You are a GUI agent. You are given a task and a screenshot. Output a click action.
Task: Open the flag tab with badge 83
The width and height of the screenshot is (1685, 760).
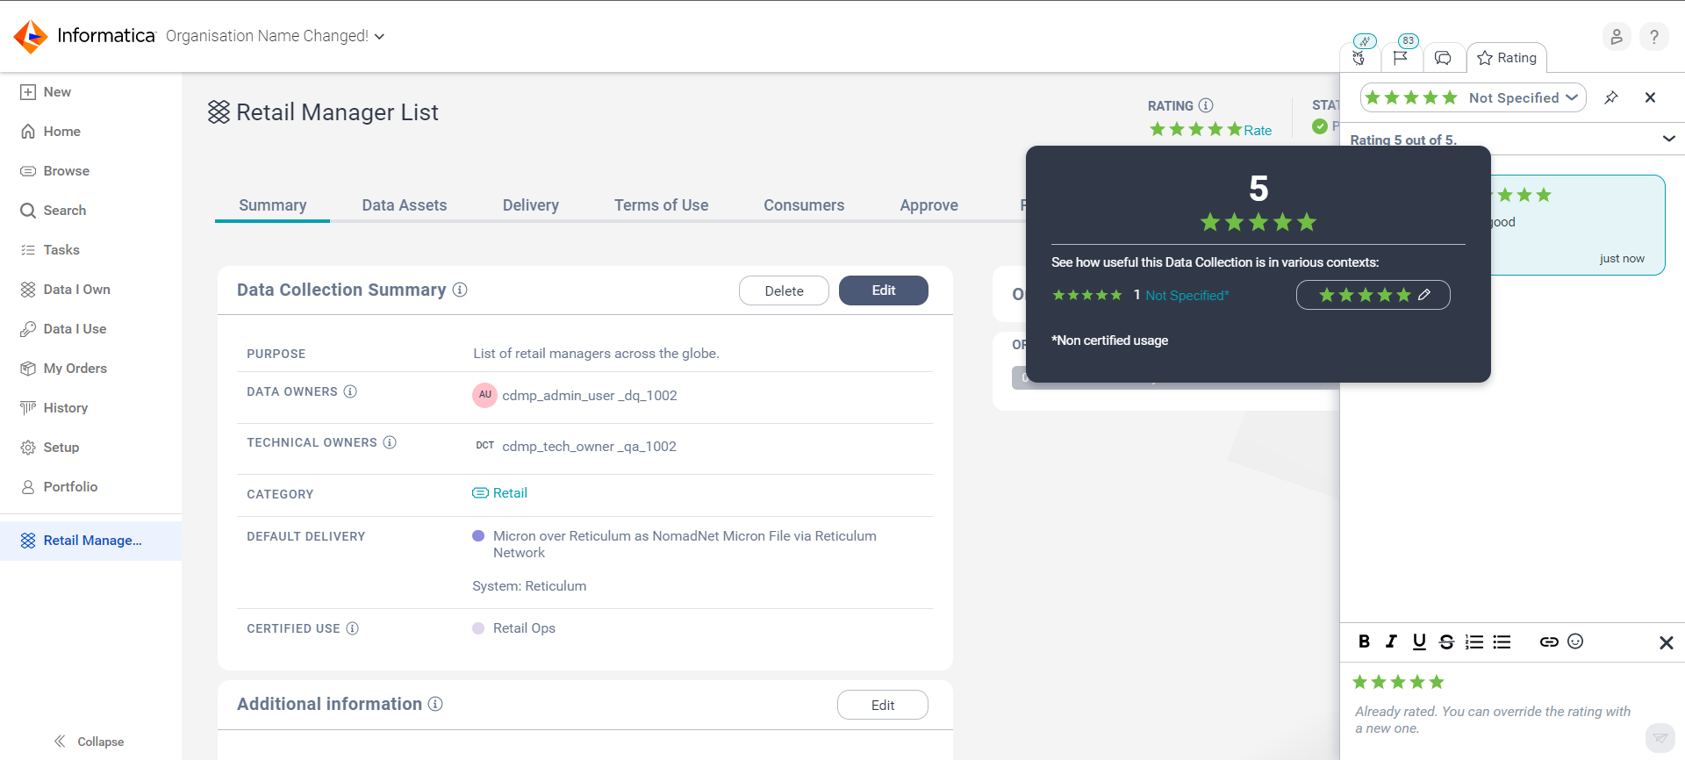(x=1401, y=58)
